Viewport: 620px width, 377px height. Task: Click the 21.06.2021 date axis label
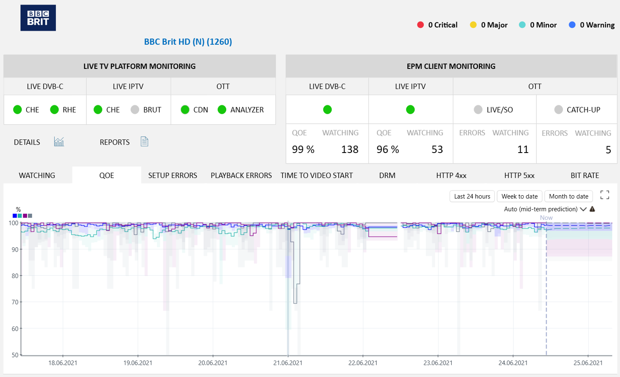point(288,363)
